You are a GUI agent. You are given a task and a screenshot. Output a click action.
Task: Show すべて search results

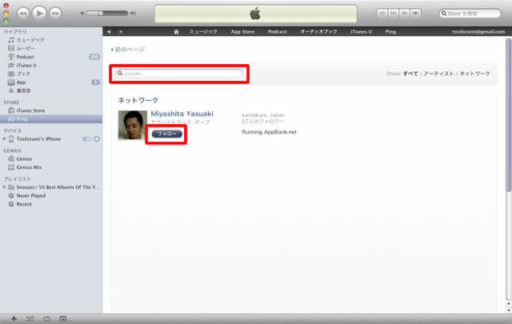pos(410,74)
